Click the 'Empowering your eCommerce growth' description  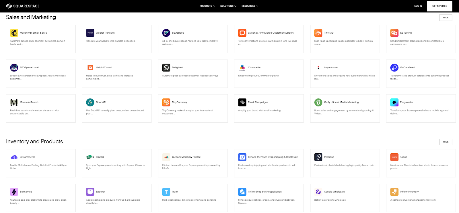(x=258, y=76)
